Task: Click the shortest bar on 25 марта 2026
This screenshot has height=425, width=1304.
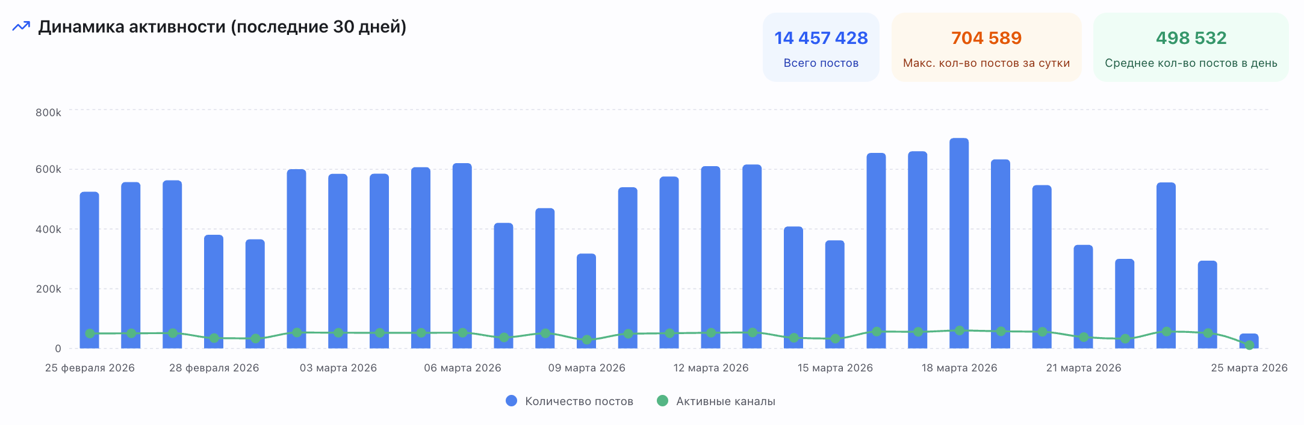Action: [1249, 339]
